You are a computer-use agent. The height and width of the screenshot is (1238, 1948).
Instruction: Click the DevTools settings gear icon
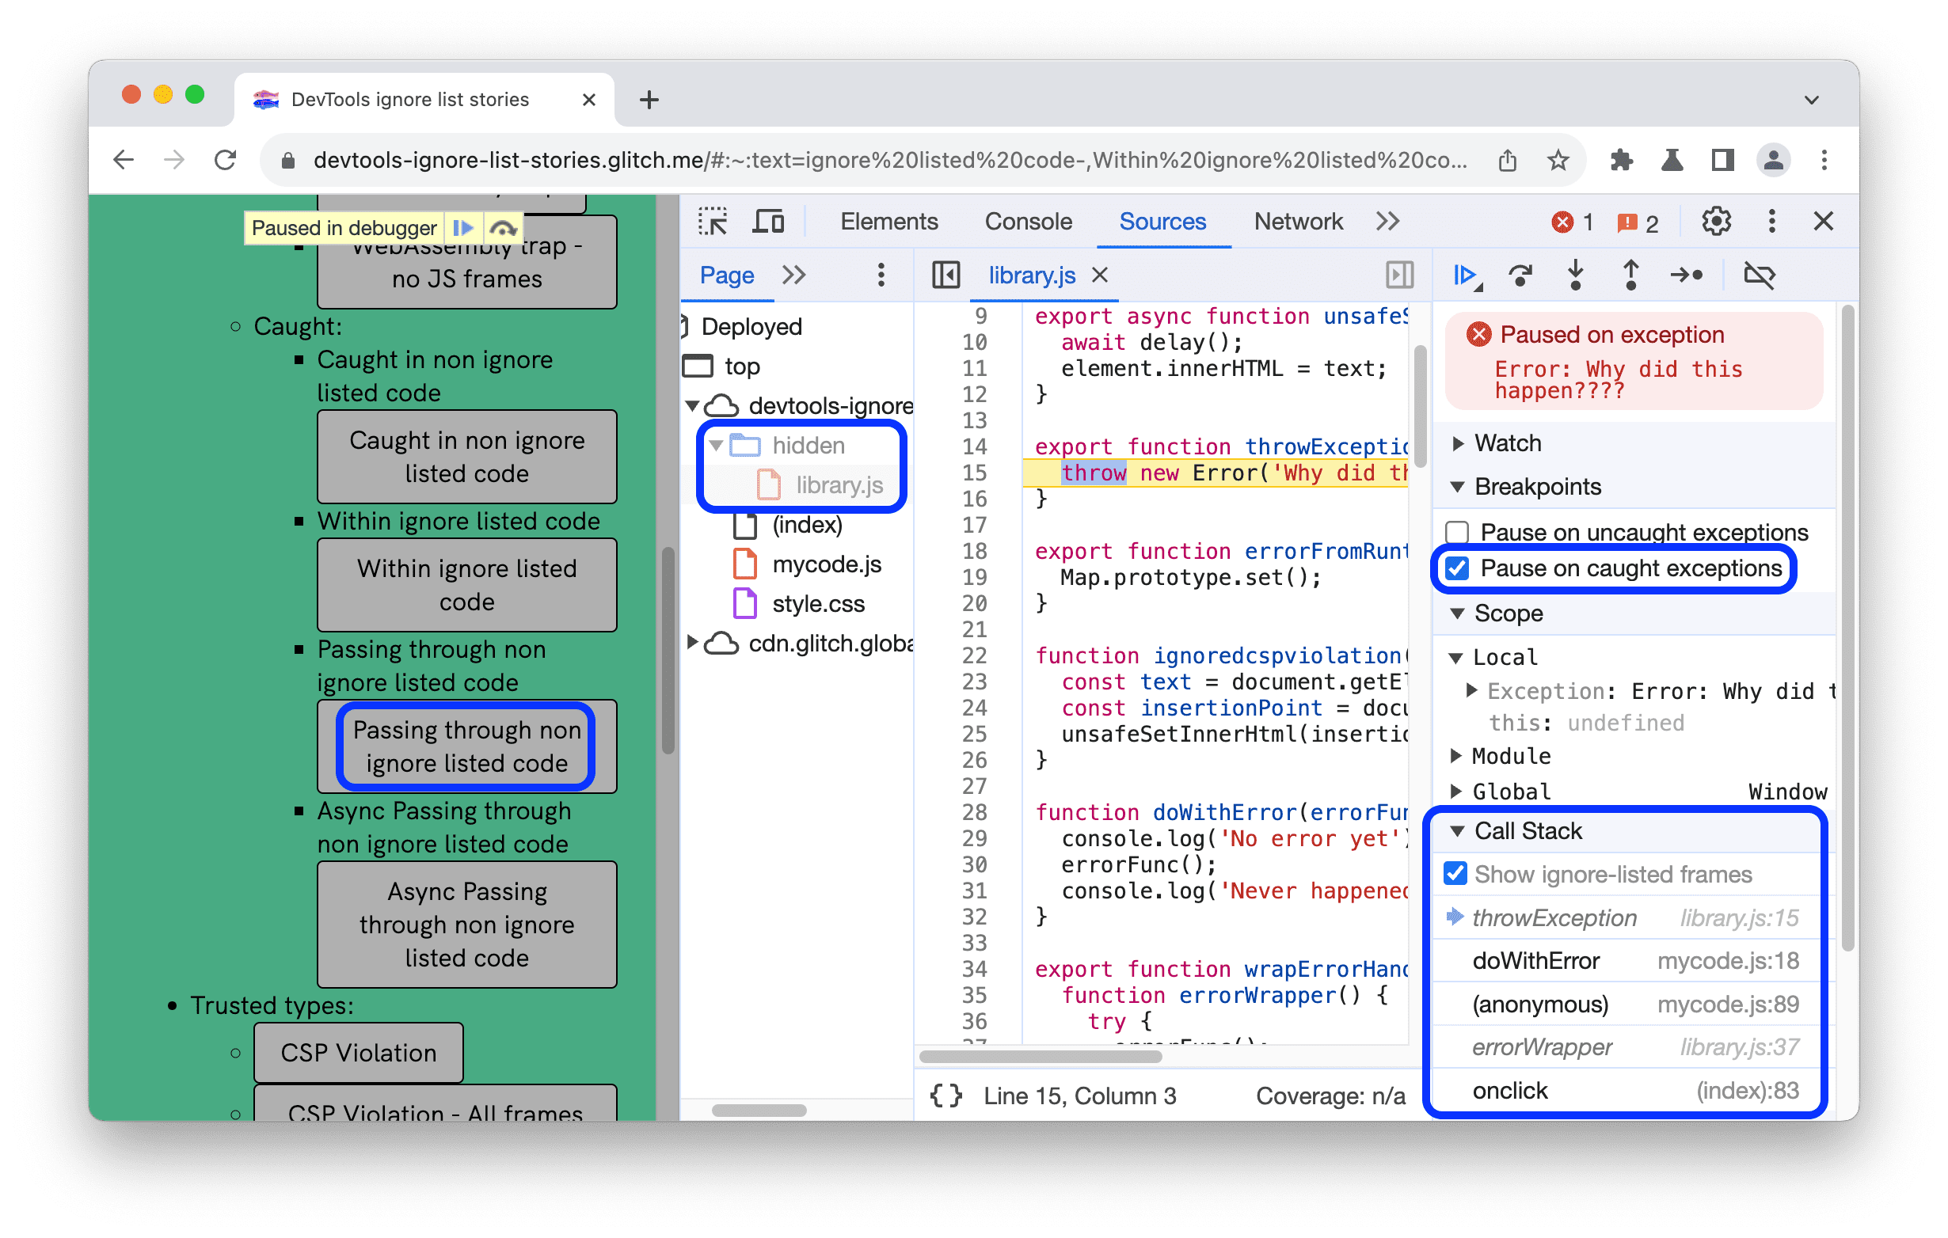tap(1717, 223)
